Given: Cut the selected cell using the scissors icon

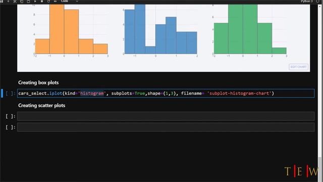Looking at the screenshot, I should 15,1.
